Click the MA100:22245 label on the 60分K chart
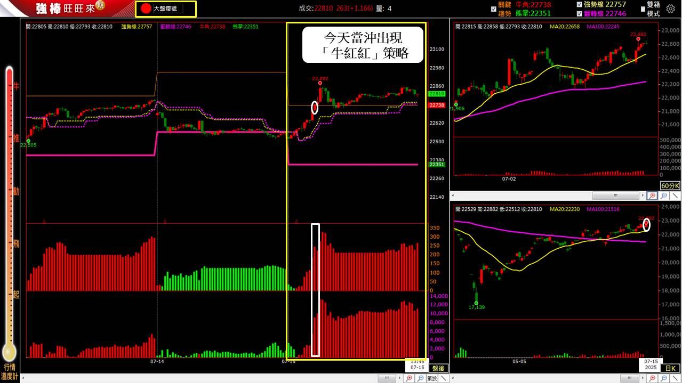This screenshot has height=383, width=682. click(603, 26)
